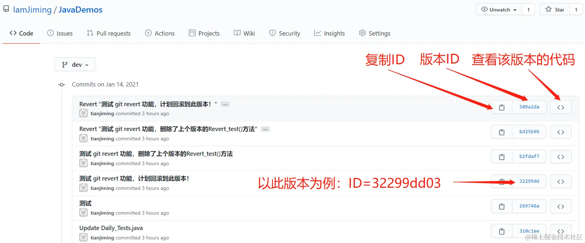Screen dimensions: 585x243
Task: Open commit 测试 git revert 功能，计划回滚到此版本
Action: tap(134, 178)
